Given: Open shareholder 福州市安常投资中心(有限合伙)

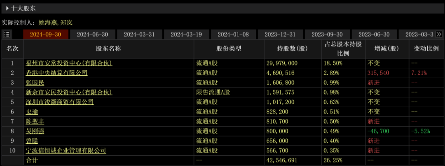Looking at the screenshot, I should point(69,63).
